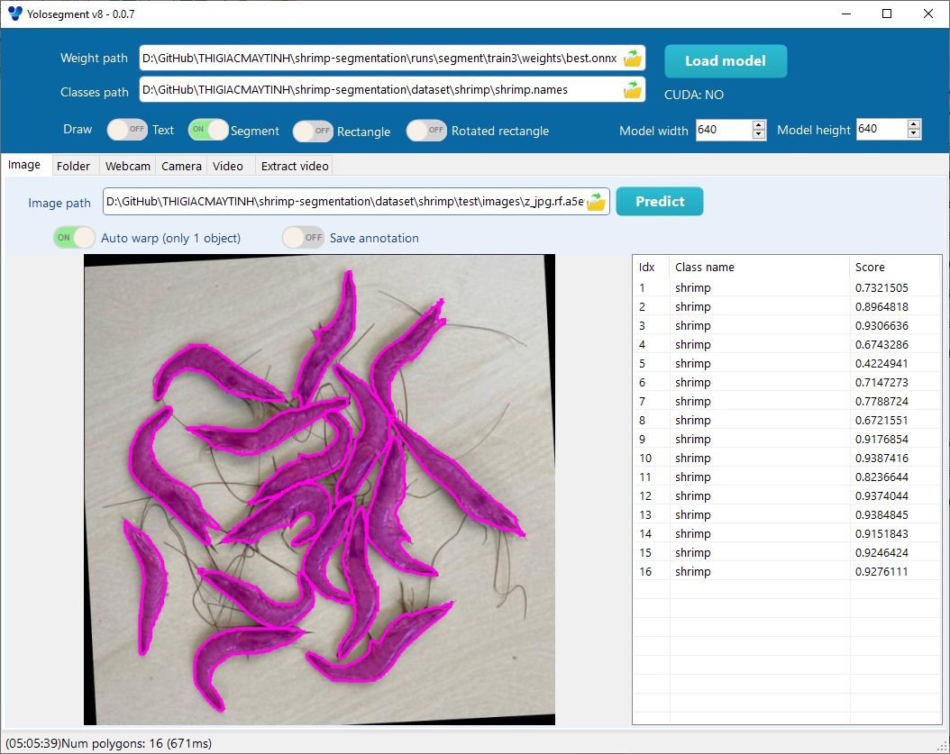Enable the Save annotation toggle
950x754 pixels.
pyautogui.click(x=303, y=238)
